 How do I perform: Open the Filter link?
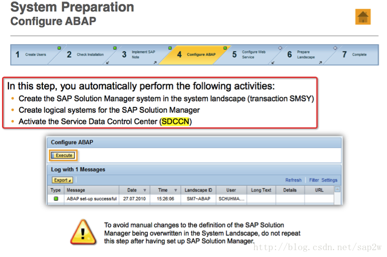tap(314, 180)
